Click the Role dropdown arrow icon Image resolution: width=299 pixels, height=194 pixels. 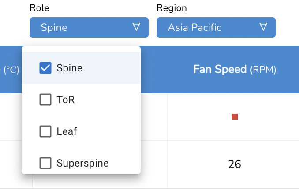136,27
